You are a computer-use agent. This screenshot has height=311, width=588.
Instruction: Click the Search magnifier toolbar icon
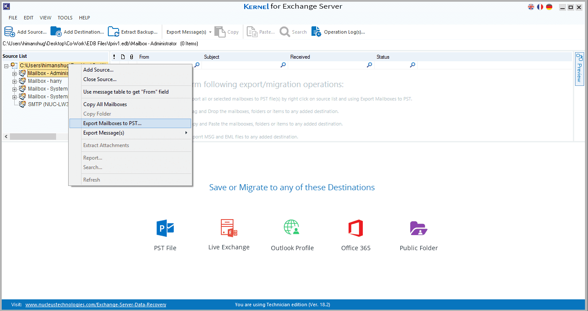[x=285, y=31]
